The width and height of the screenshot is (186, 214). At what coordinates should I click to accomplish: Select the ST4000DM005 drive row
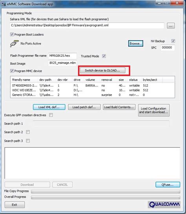coord(92,85)
